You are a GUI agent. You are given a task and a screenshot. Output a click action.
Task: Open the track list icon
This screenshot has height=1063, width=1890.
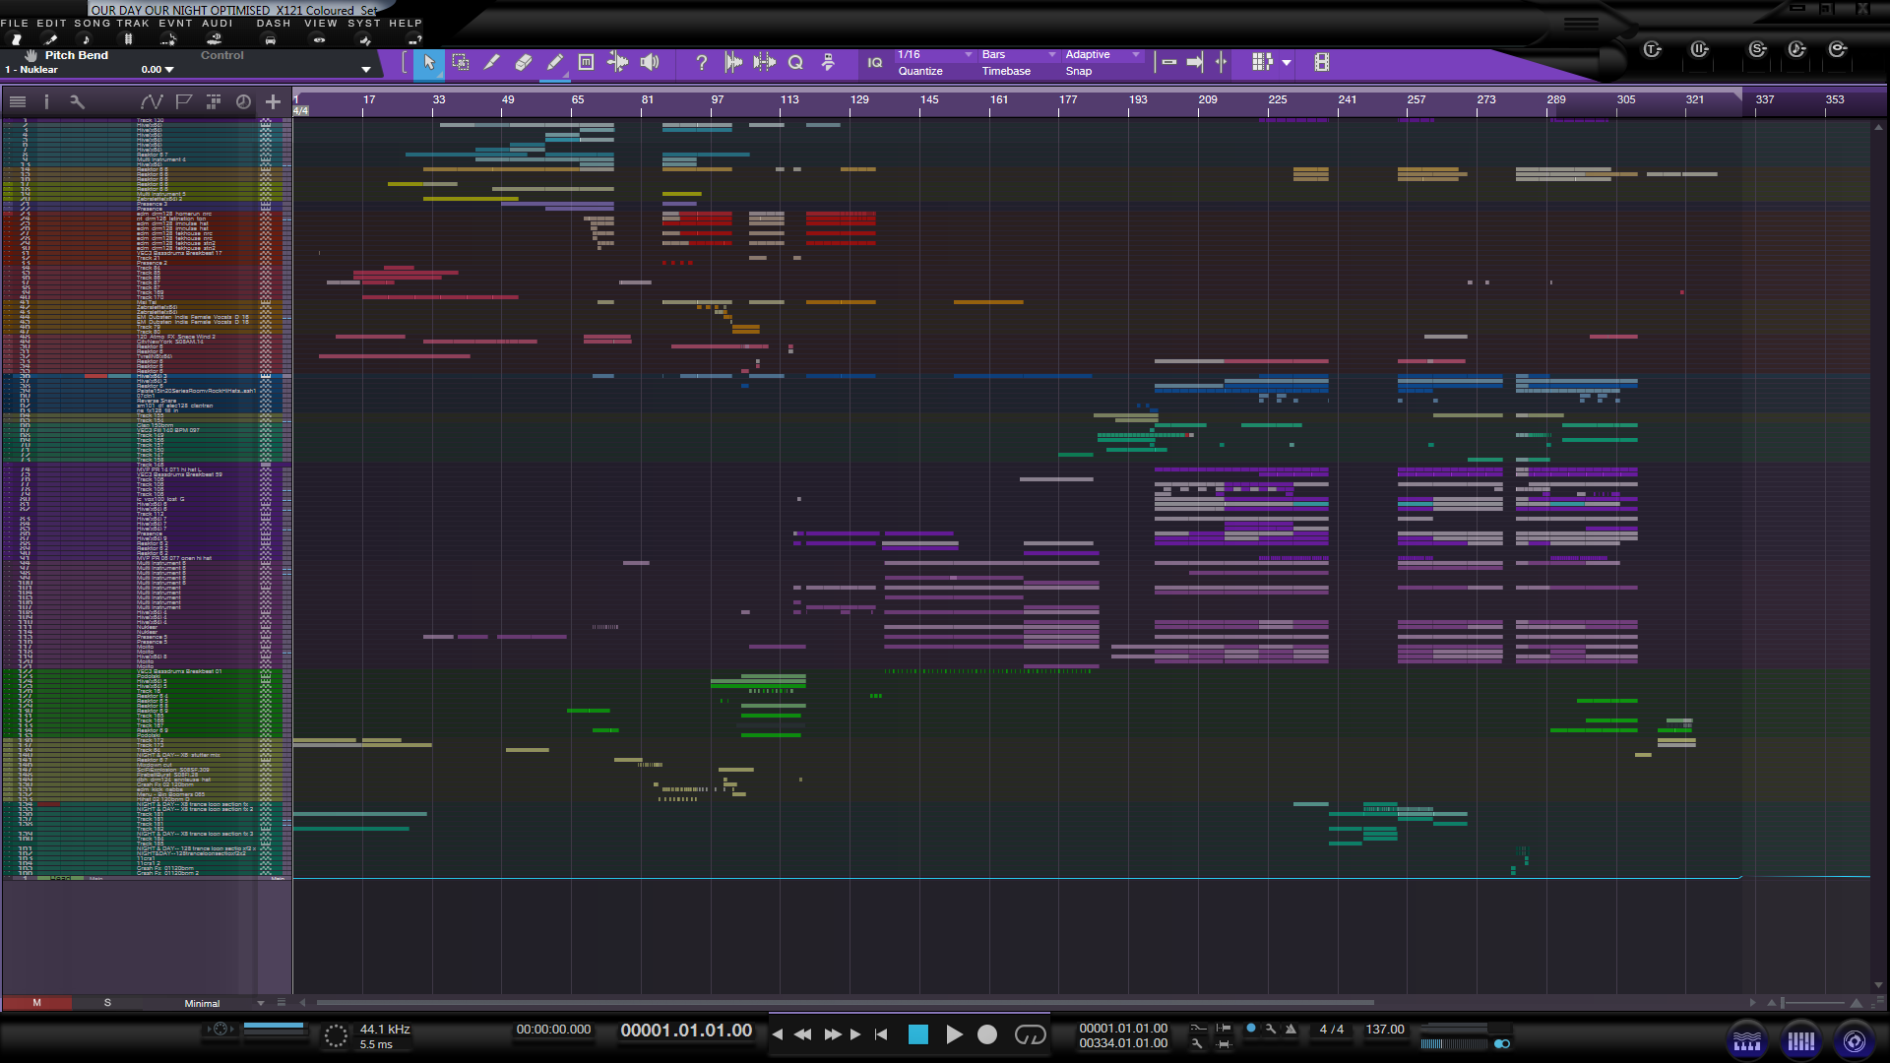click(x=18, y=101)
